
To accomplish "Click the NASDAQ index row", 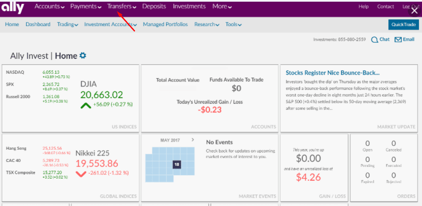I will [x=38, y=74].
